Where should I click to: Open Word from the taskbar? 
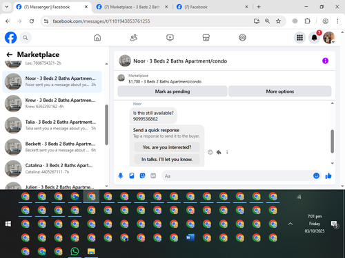tap(190, 237)
